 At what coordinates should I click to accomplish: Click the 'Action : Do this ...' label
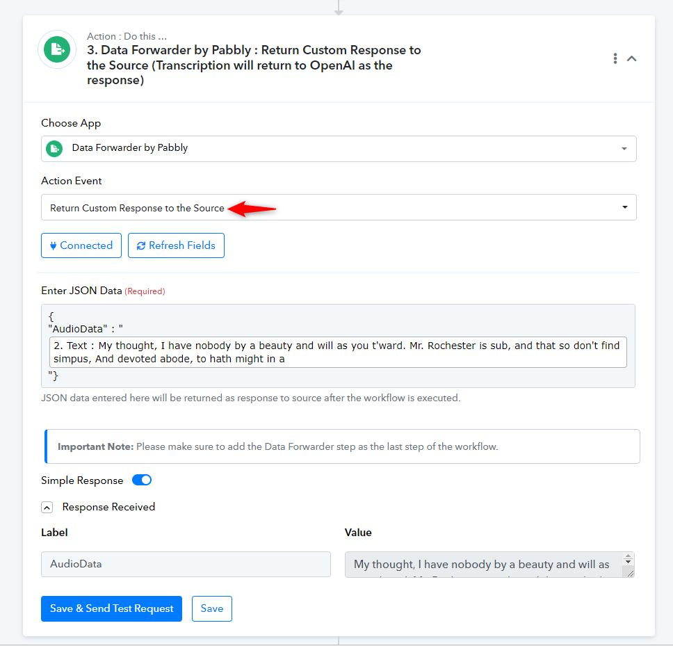pyautogui.click(x=127, y=36)
